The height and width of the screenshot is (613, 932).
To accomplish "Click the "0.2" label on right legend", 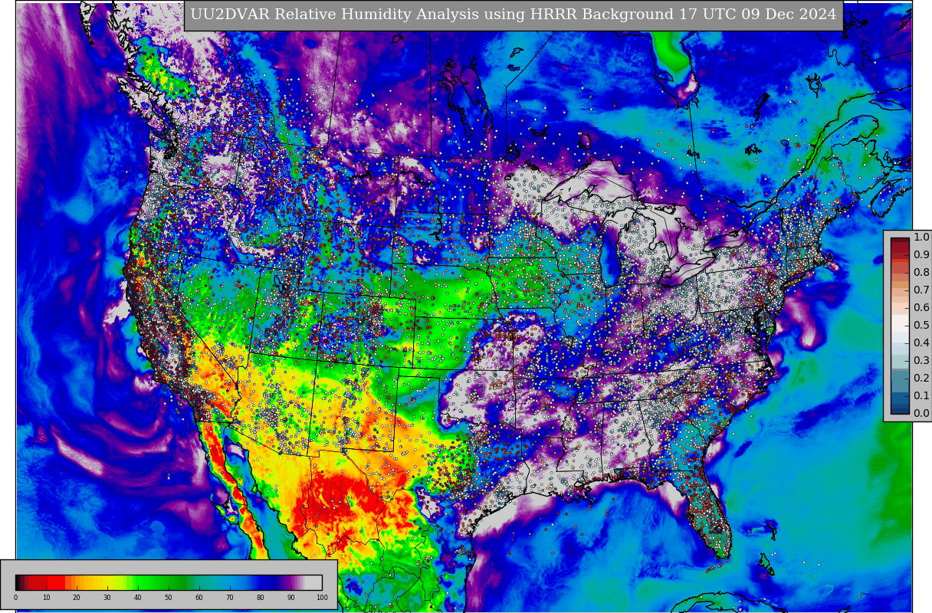I will (921, 379).
